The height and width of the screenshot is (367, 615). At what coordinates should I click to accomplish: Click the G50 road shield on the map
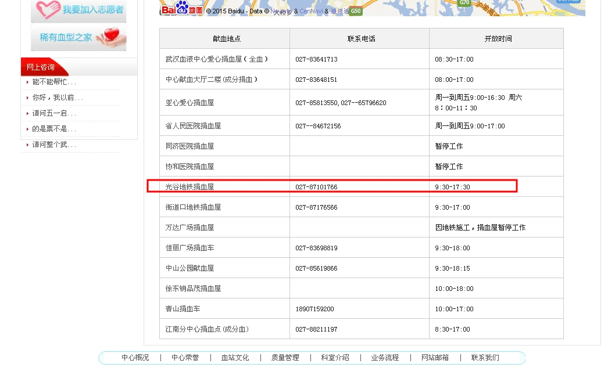click(355, 10)
